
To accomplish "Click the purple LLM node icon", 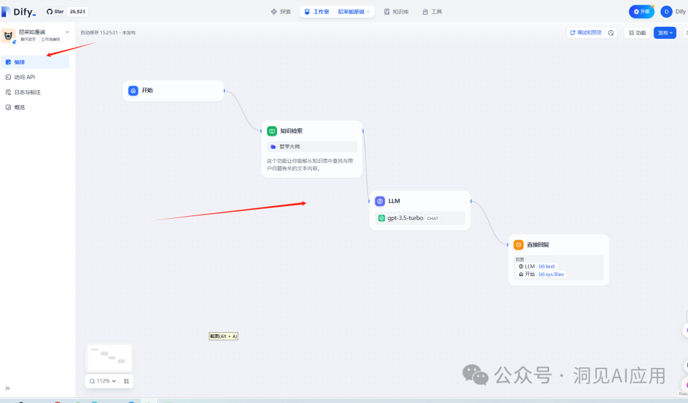I will [380, 201].
